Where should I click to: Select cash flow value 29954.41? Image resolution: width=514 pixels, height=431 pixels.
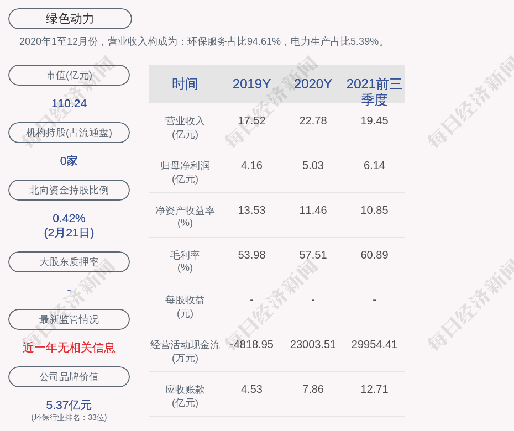(374, 344)
